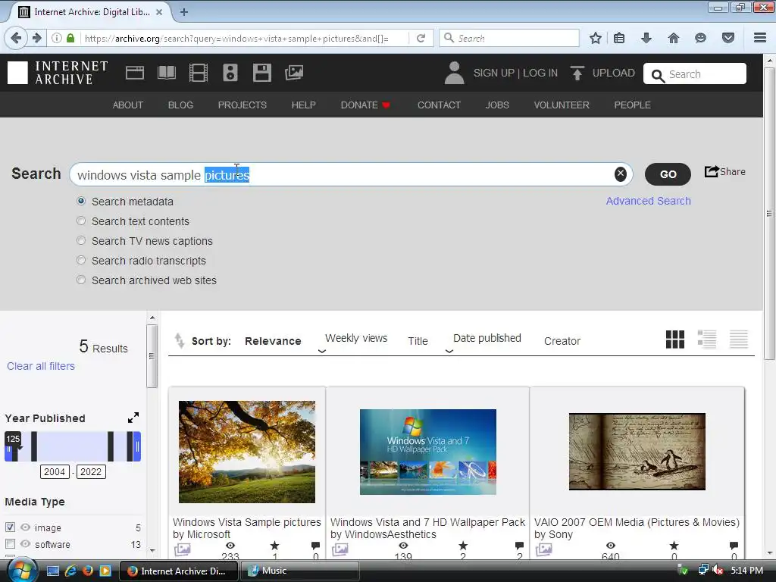Open the HELP menu item
Viewport: 776px width, 582px height.
tap(303, 105)
